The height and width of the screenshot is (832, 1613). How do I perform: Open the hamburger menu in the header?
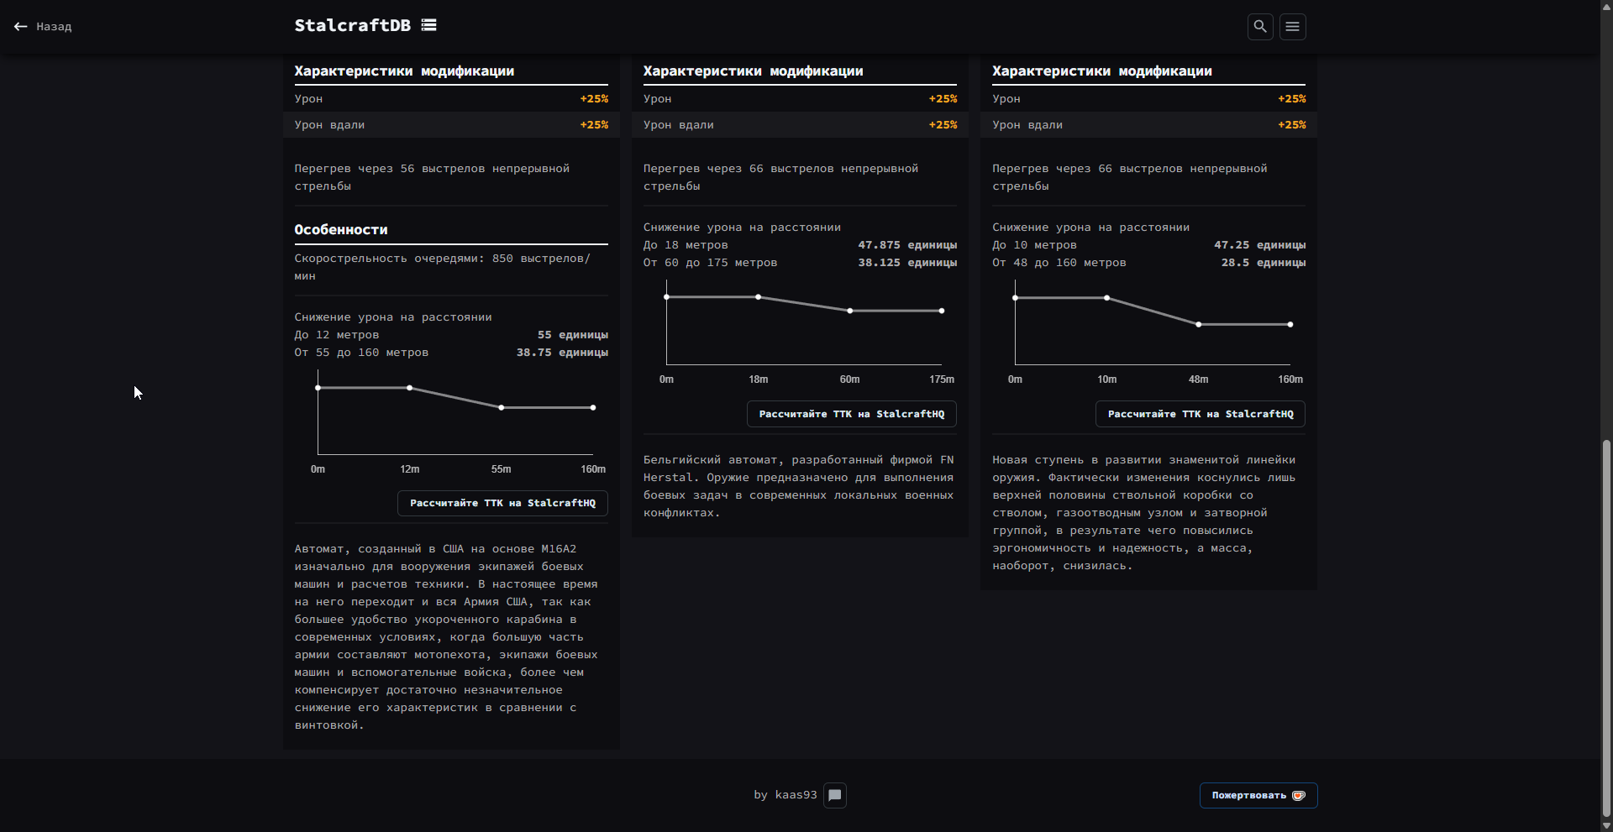pyautogui.click(x=1292, y=27)
